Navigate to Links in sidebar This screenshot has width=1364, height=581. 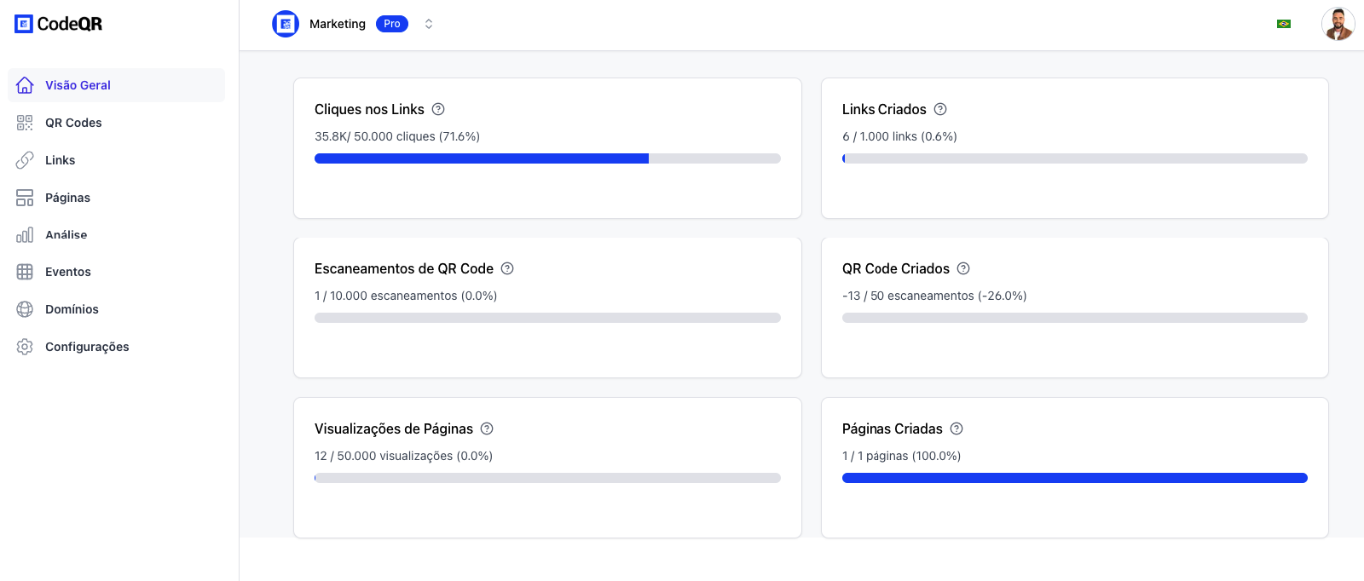pos(60,160)
